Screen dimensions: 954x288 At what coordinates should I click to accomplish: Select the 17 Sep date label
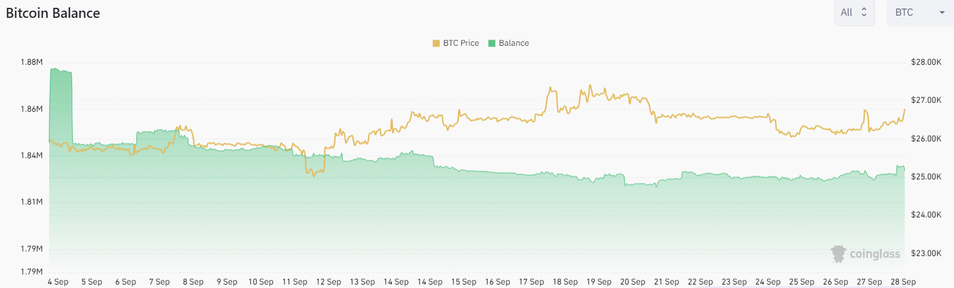tap(531, 282)
